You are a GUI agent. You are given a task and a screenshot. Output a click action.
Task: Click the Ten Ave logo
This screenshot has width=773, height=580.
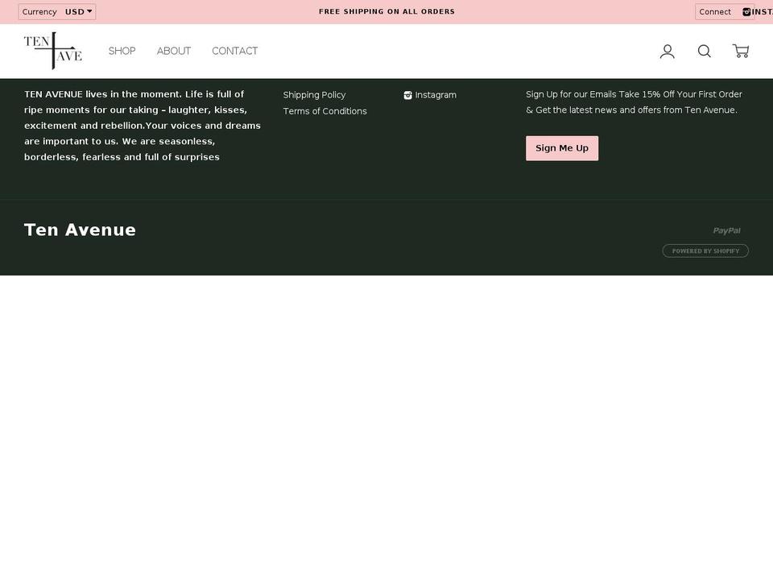pos(53,51)
